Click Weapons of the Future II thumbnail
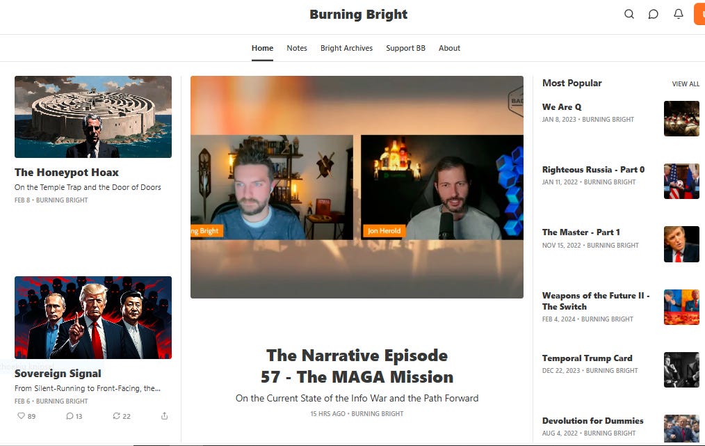This screenshot has height=446, width=705. pyautogui.click(x=681, y=307)
